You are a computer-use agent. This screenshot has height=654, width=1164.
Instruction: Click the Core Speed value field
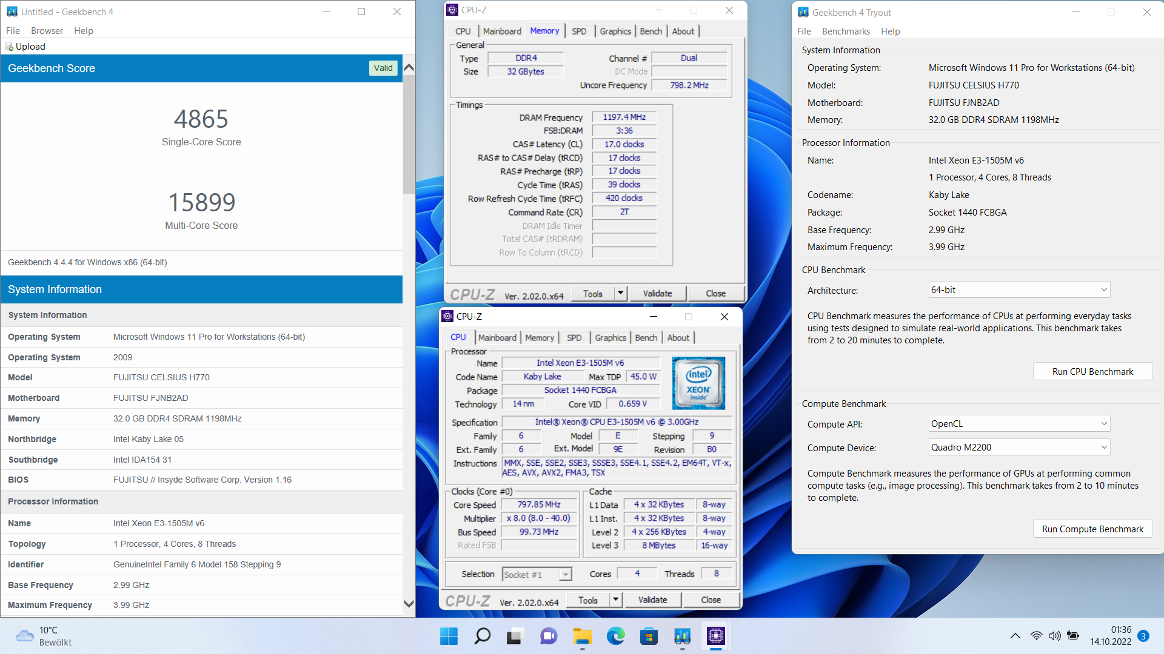click(x=539, y=504)
